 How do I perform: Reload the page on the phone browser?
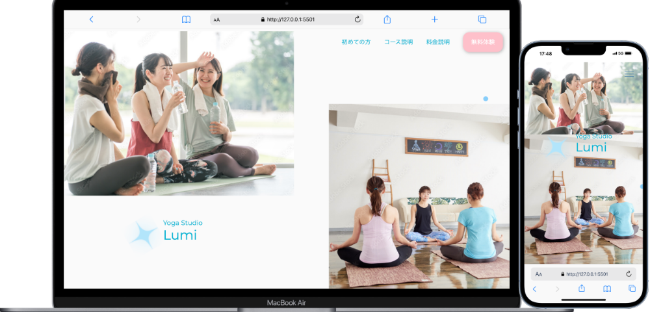tap(629, 274)
